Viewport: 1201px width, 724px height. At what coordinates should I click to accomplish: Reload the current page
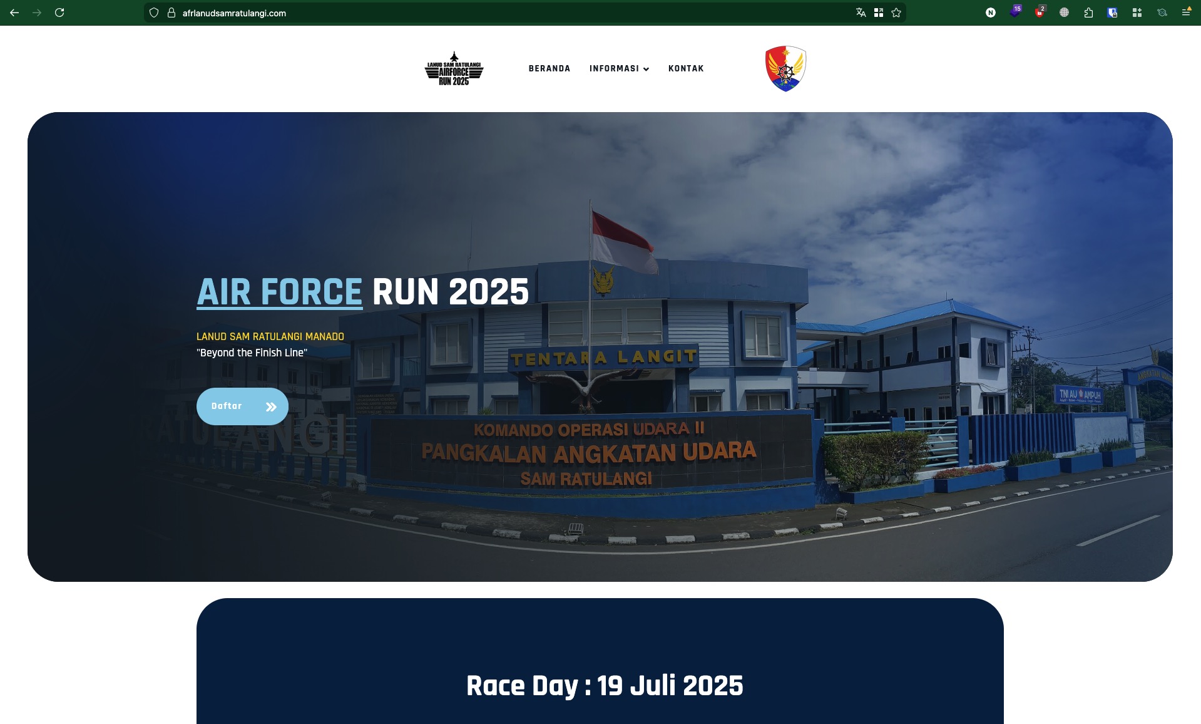(x=60, y=13)
